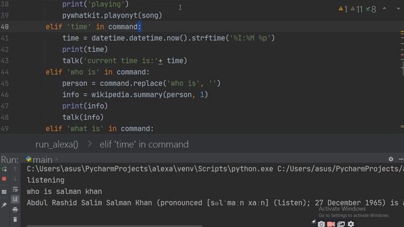
Task: Click 'who is salman khan' console line
Action: (64, 192)
